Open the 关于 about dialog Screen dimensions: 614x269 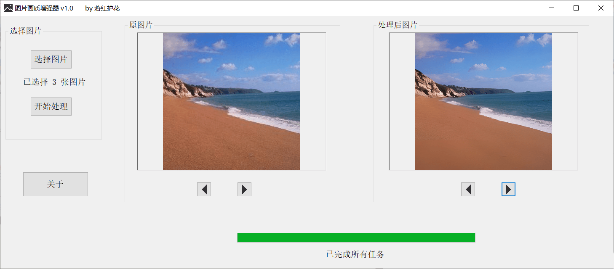pyautogui.click(x=56, y=184)
